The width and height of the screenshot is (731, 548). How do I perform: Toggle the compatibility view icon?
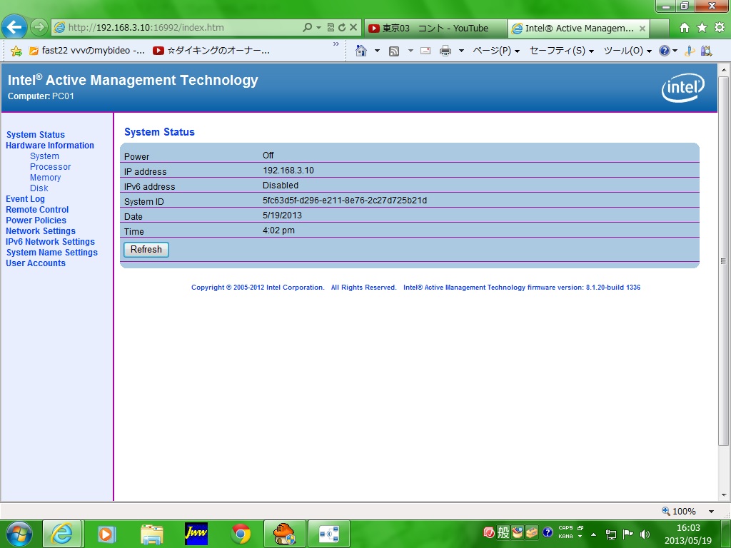point(331,28)
